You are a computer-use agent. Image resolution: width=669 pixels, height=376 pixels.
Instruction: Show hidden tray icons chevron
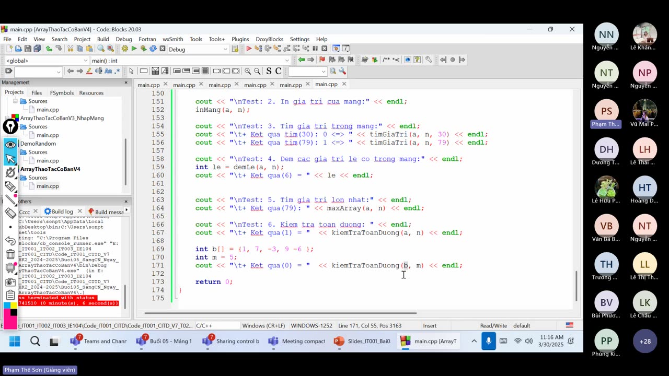click(474, 341)
